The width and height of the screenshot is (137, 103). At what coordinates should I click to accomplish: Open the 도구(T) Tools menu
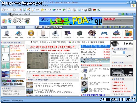coord(36,5)
